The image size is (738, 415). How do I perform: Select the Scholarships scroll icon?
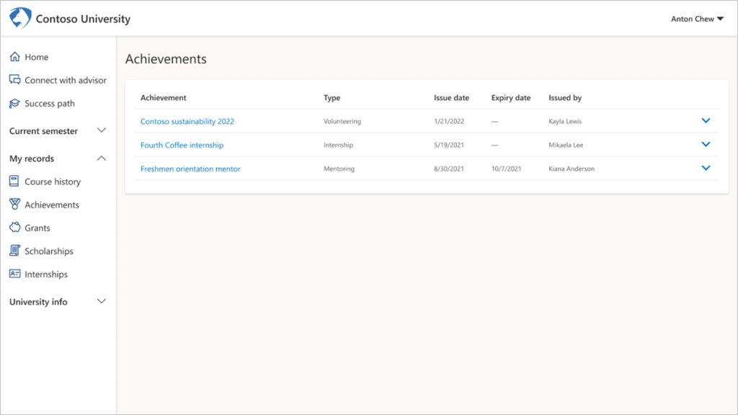(16, 251)
